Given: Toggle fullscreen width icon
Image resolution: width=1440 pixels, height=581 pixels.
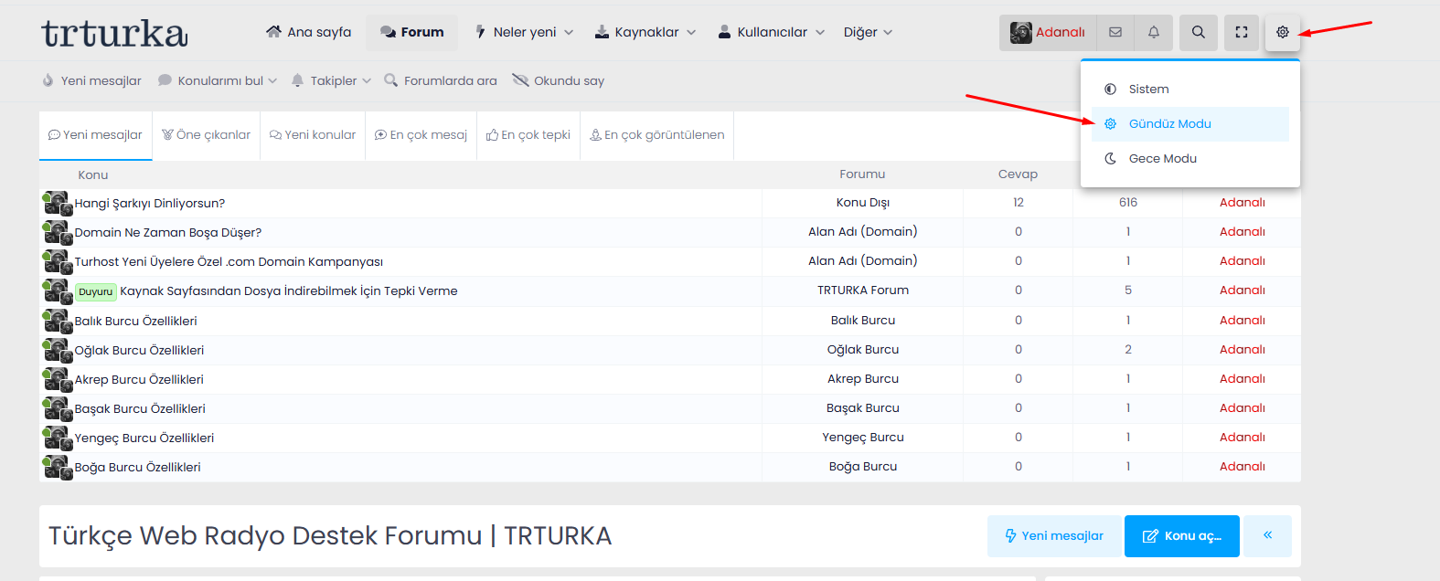Looking at the screenshot, I should (x=1242, y=32).
